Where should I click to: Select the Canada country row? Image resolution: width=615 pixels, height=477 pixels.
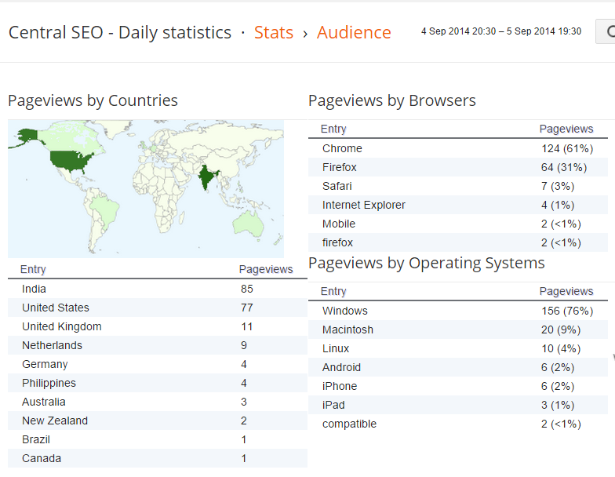(x=158, y=458)
